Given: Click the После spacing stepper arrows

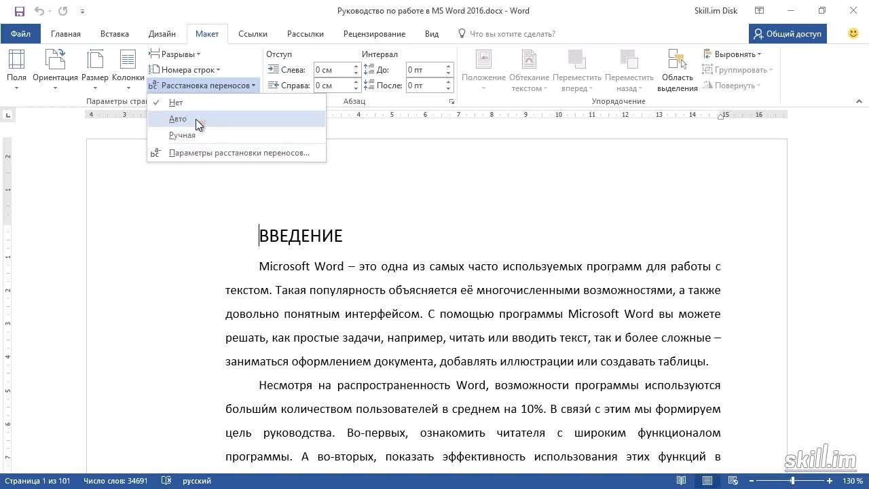Looking at the screenshot, I should pyautogui.click(x=449, y=86).
